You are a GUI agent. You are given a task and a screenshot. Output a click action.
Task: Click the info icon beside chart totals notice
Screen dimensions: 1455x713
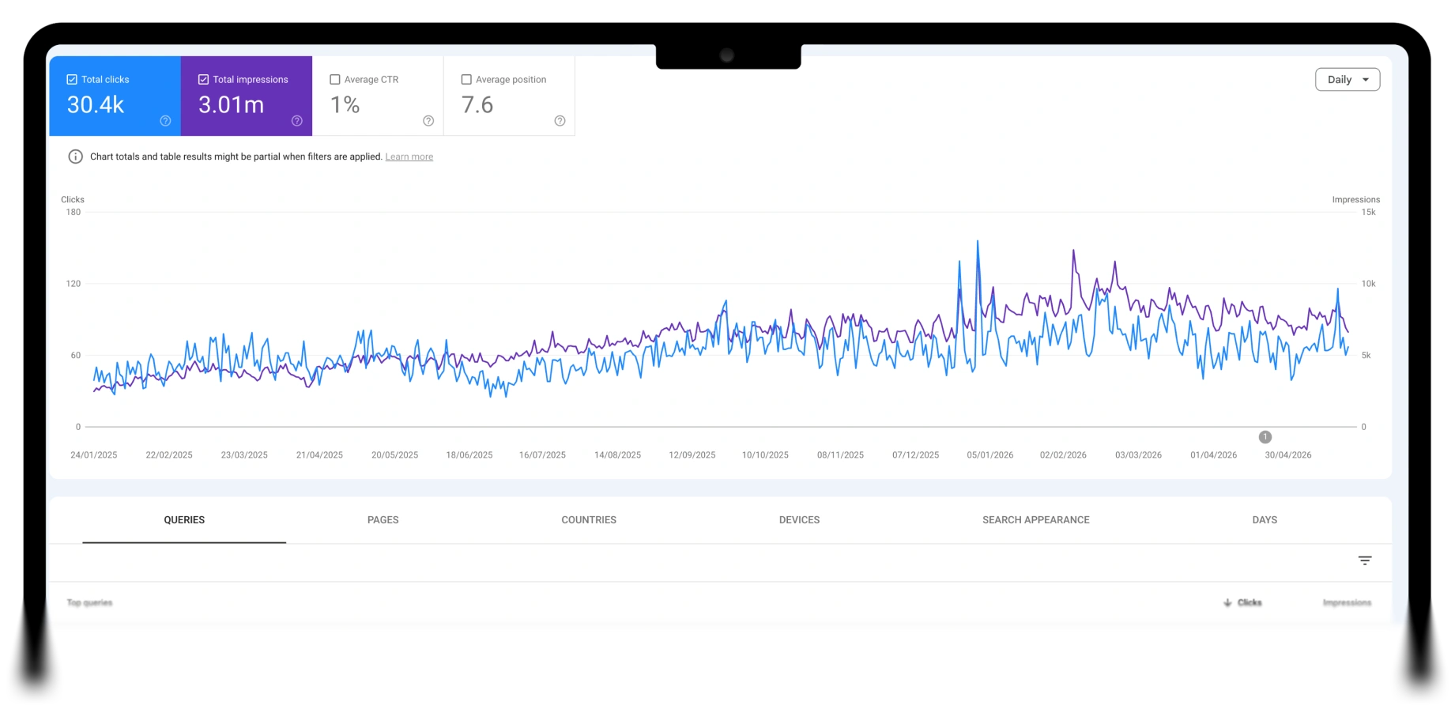[76, 157]
